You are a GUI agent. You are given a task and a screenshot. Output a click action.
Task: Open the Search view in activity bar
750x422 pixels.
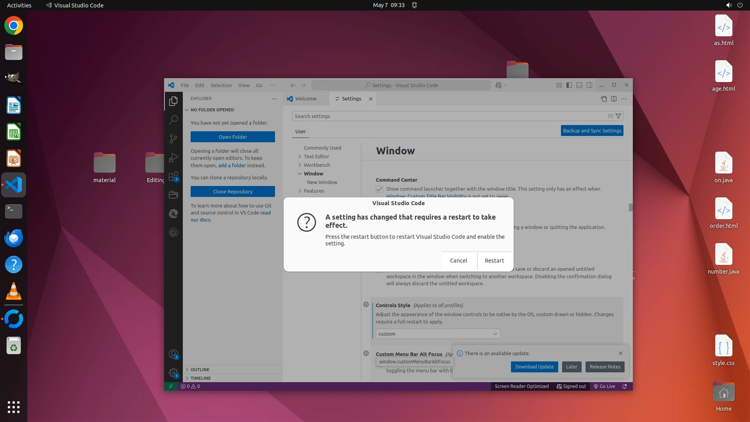[173, 120]
